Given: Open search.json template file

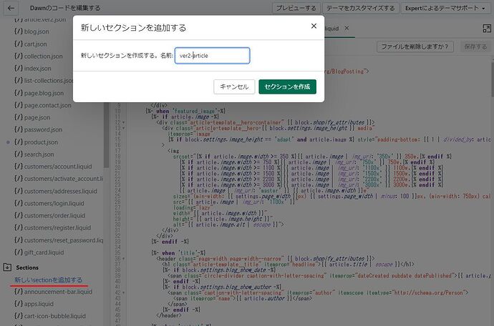Looking at the screenshot, I should [x=39, y=154].
